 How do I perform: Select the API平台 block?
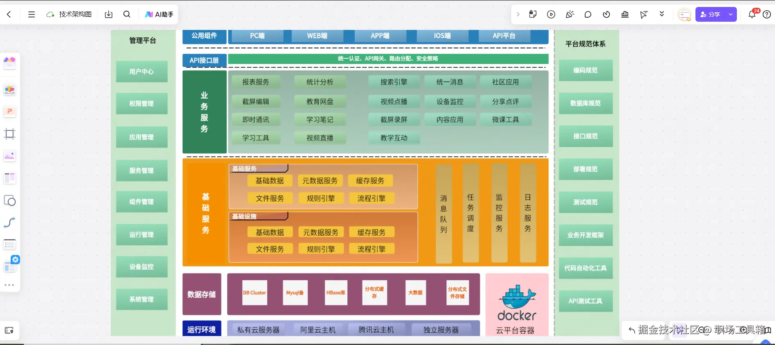[504, 36]
